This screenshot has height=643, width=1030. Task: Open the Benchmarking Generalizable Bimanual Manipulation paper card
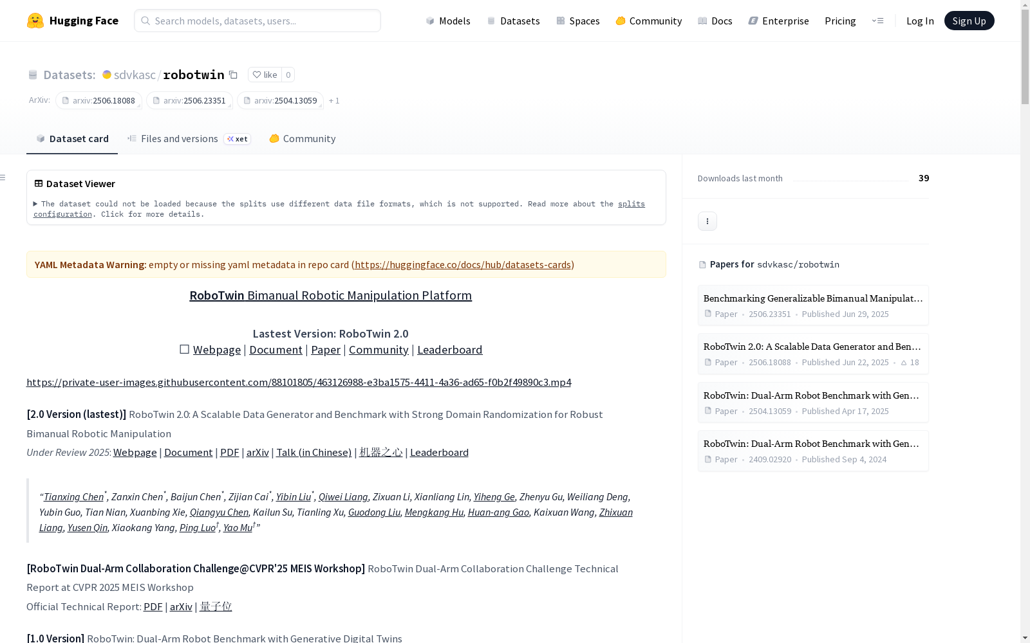point(813,305)
